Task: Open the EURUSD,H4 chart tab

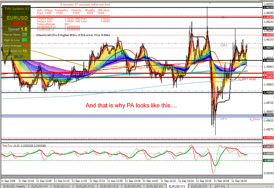Action: [39, 186]
